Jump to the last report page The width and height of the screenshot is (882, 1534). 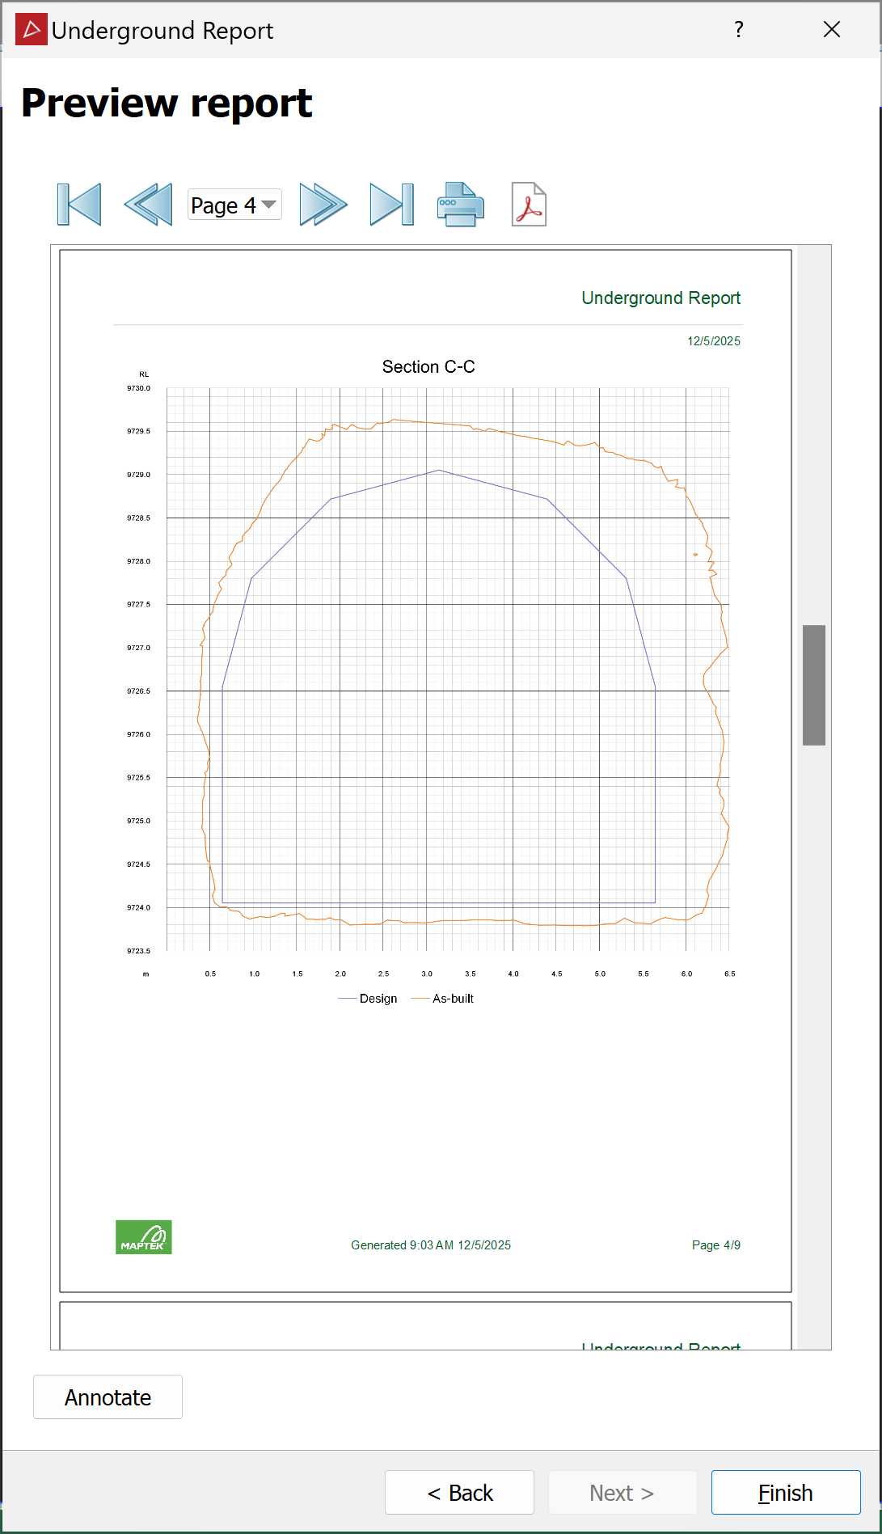coord(392,205)
